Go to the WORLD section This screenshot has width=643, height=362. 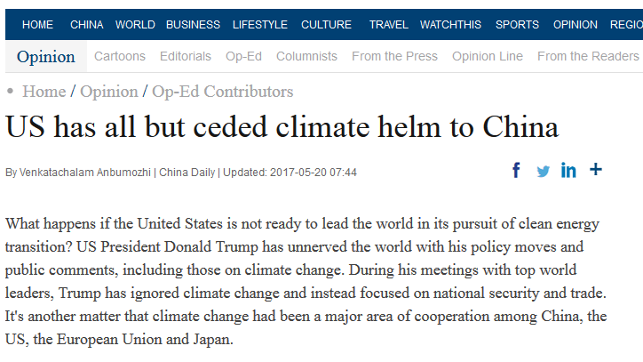[135, 25]
